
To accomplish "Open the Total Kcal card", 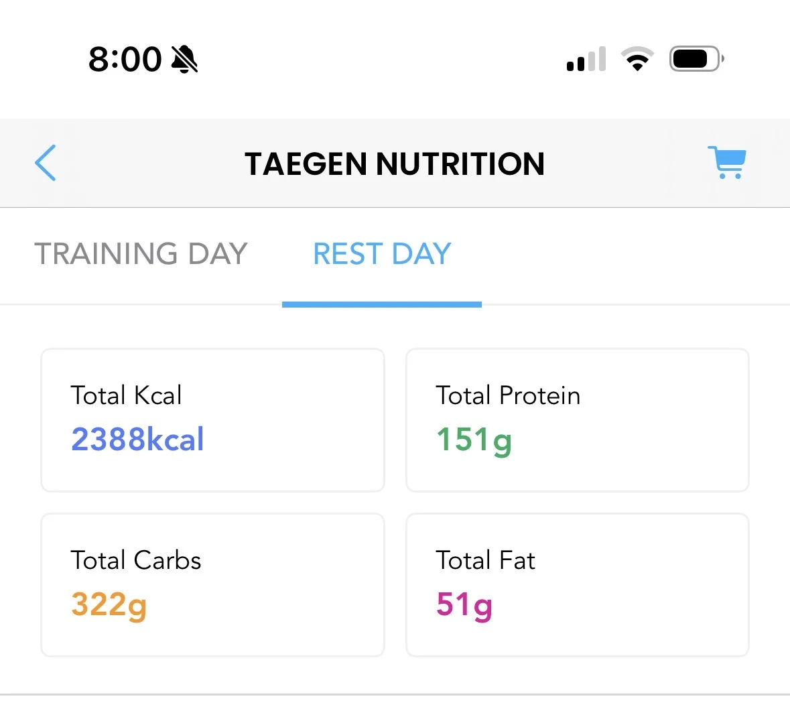I will coord(212,419).
